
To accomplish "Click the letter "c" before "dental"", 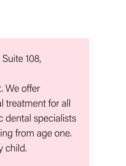I will click(x=1, y=119).
